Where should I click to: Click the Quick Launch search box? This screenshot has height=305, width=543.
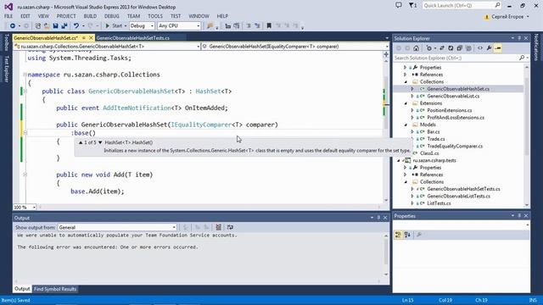click(462, 6)
